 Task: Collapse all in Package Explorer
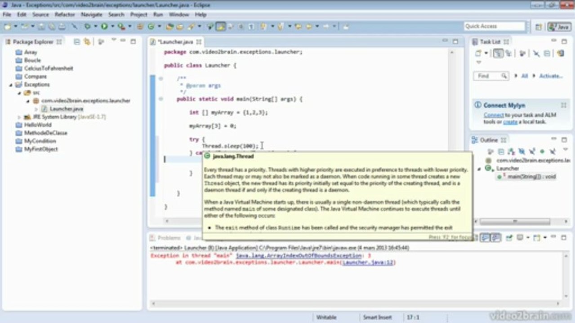click(77, 42)
